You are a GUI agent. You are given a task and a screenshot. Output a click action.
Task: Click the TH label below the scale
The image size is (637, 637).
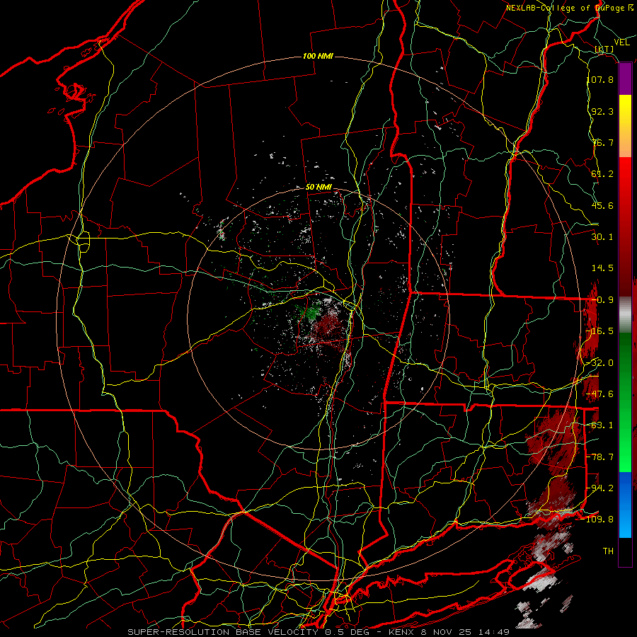click(608, 551)
